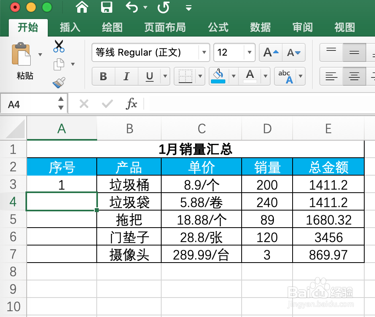375x317 pixels.
Task: Open the 公式 ribbon tab
Action: coord(218,27)
